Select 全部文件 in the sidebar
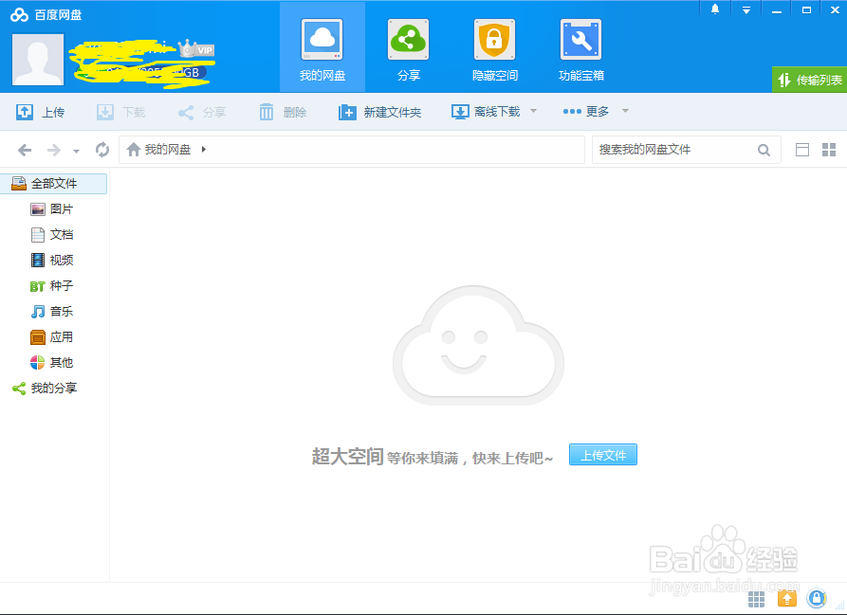The height and width of the screenshot is (615, 847). 53,184
